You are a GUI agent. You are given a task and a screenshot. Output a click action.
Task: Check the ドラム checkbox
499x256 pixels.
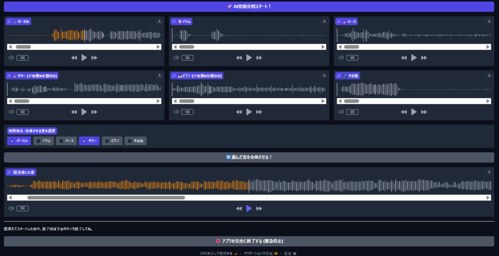38,141
